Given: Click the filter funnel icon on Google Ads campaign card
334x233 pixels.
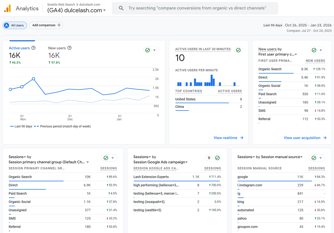Looking at the screenshot, I should pyautogui.click(x=209, y=158).
